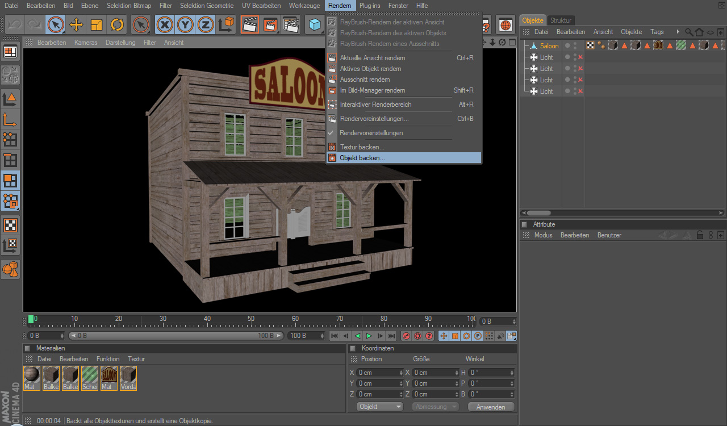Select the Rotate tool in top toolbar
The height and width of the screenshot is (426, 727).
[x=117, y=24]
